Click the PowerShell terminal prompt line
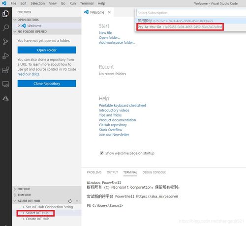 pos(105,205)
